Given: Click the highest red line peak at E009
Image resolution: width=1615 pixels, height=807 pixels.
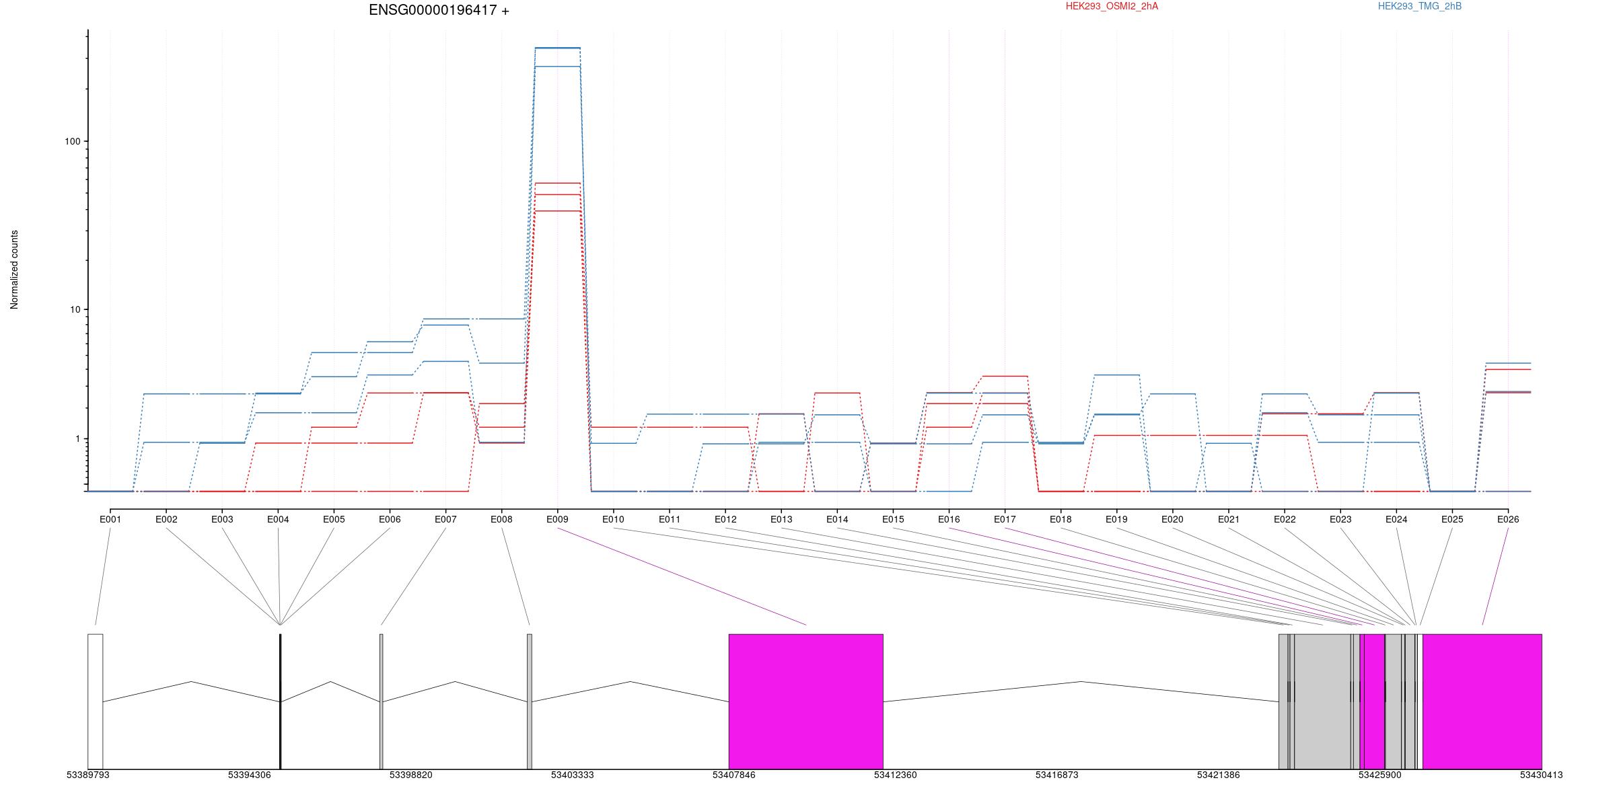Looking at the screenshot, I should pyautogui.click(x=557, y=183).
